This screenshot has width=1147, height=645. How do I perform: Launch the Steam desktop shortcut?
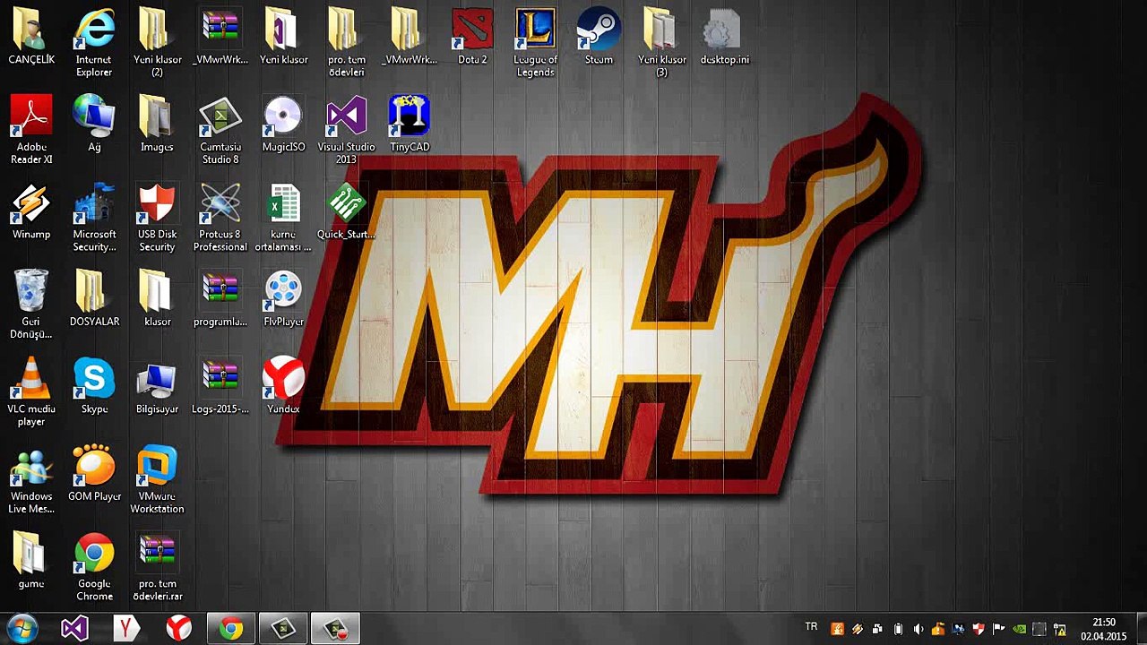[598, 38]
